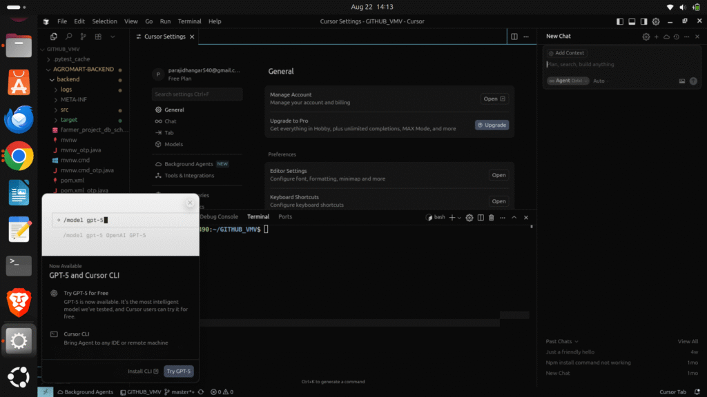Expand the logs folder
Image resolution: width=707 pixels, height=397 pixels.
tap(66, 90)
